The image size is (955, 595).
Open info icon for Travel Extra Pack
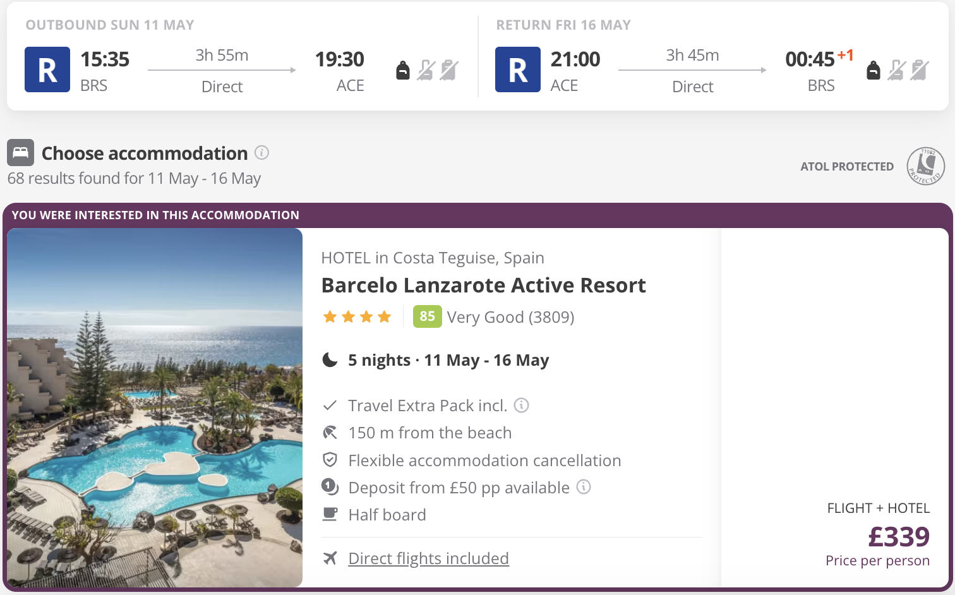pos(521,405)
